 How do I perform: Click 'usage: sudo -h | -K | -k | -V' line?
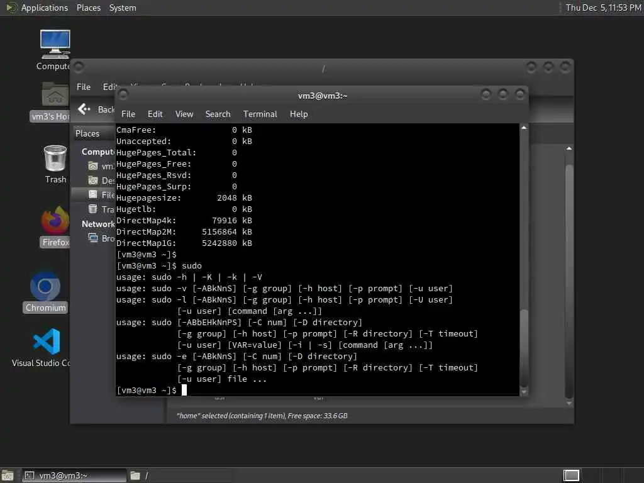(189, 277)
